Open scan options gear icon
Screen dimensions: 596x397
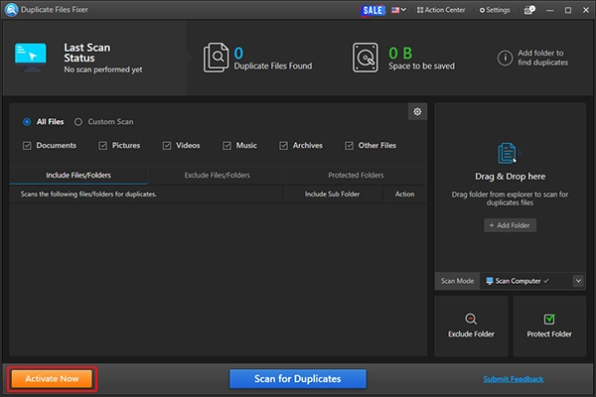coord(417,112)
